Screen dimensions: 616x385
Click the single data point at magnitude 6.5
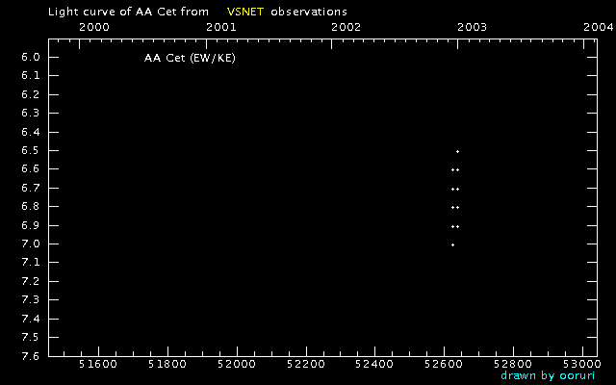(x=457, y=151)
